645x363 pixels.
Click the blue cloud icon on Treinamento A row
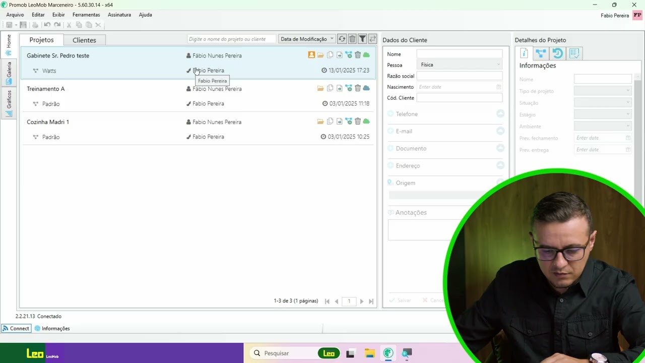(366, 88)
